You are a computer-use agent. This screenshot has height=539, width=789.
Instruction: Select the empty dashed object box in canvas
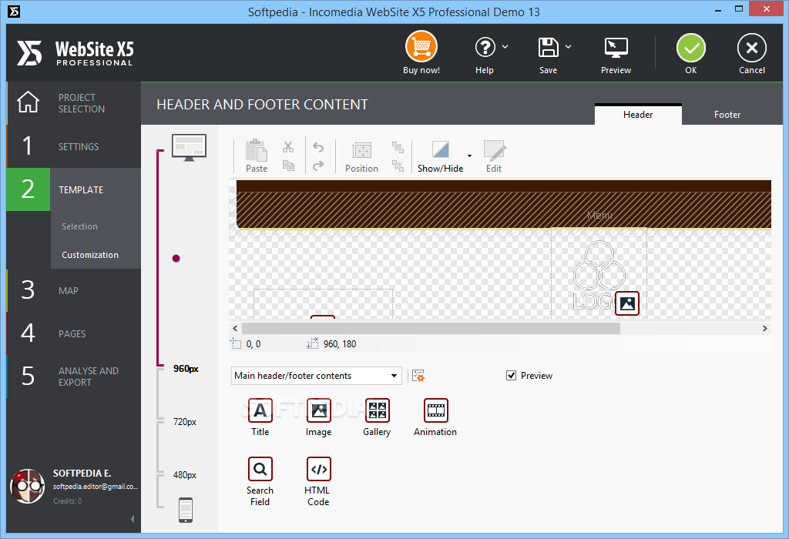click(x=323, y=303)
